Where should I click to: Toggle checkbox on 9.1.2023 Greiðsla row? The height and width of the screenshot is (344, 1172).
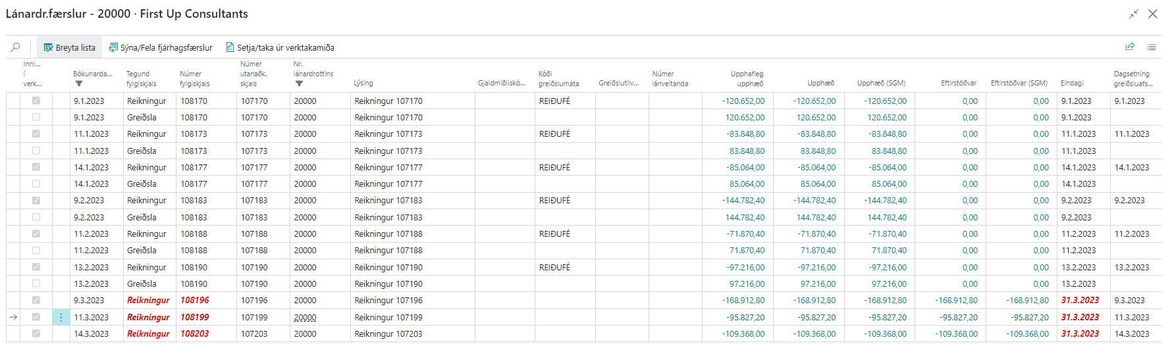(36, 117)
